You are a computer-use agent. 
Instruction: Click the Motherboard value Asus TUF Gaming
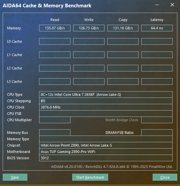106,152
